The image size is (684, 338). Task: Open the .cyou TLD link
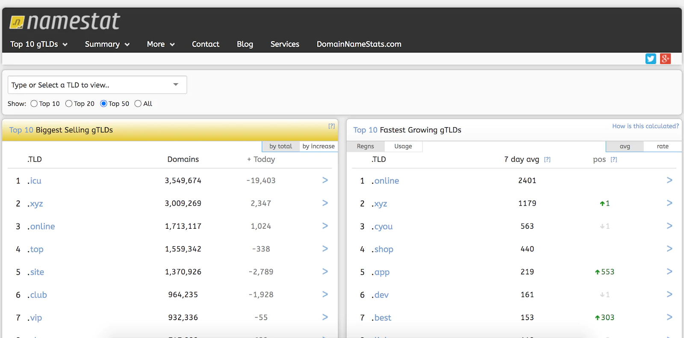(x=383, y=227)
